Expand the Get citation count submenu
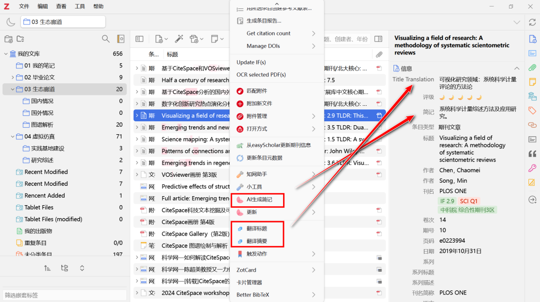 click(313, 33)
